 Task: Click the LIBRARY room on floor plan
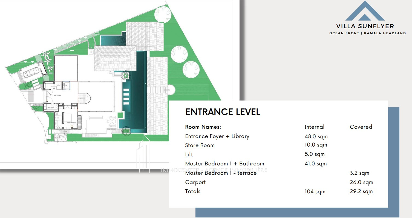[58, 85]
